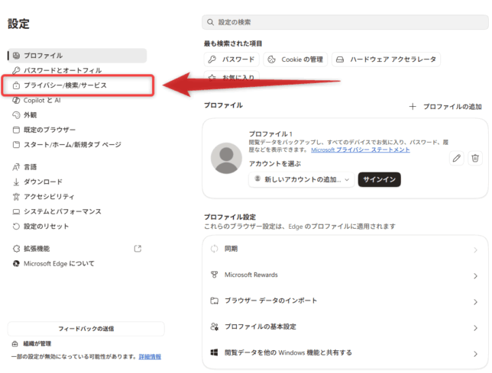
Task: Open the 言語 settings page
Action: click(77, 167)
